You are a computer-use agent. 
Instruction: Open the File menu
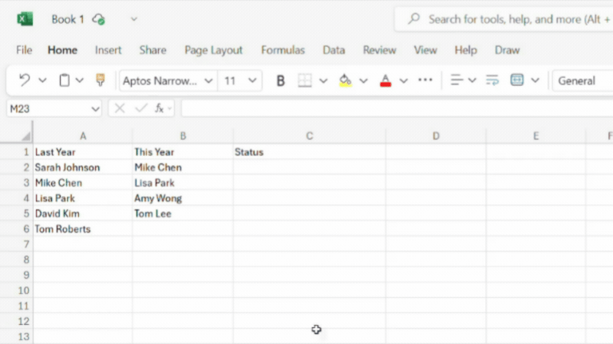(24, 50)
